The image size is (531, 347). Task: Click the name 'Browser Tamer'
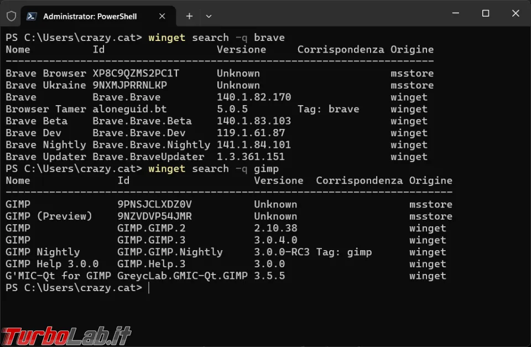(46, 109)
